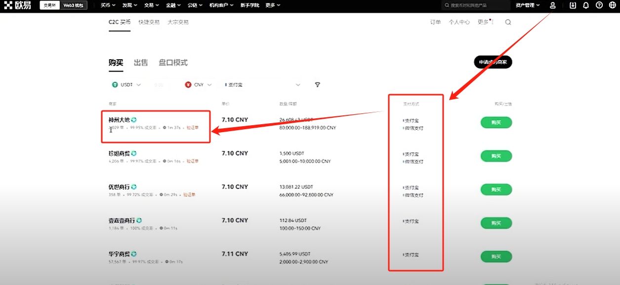This screenshot has width=620, height=285.
Task: Click the search magnifier icon beside 个人中心
Action: tap(508, 22)
